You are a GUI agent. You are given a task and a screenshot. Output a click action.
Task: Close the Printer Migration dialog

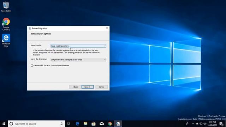click(x=107, y=28)
